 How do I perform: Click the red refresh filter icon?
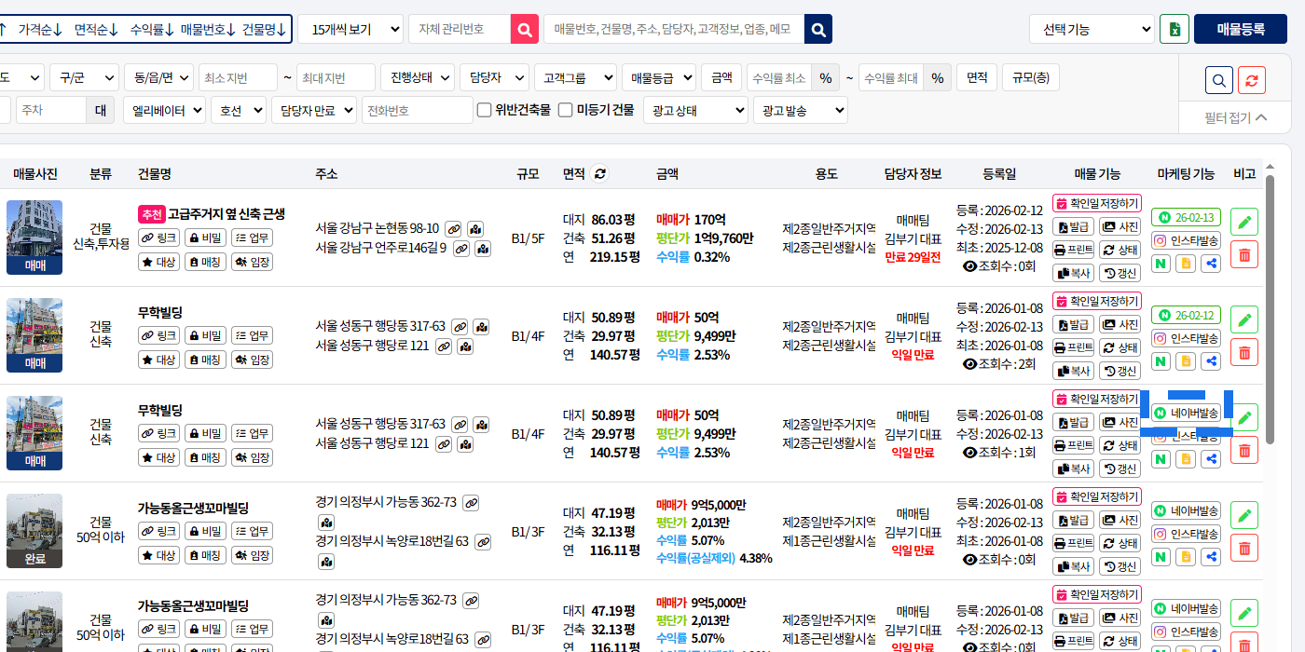pos(1251,80)
